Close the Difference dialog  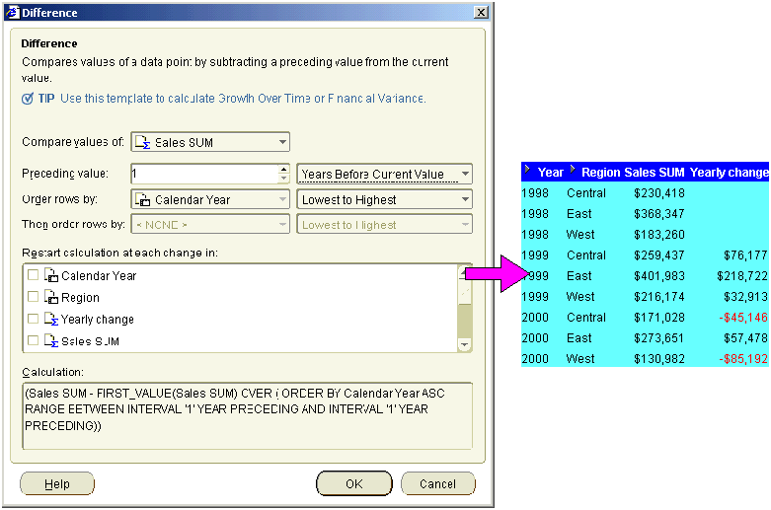[x=481, y=12]
